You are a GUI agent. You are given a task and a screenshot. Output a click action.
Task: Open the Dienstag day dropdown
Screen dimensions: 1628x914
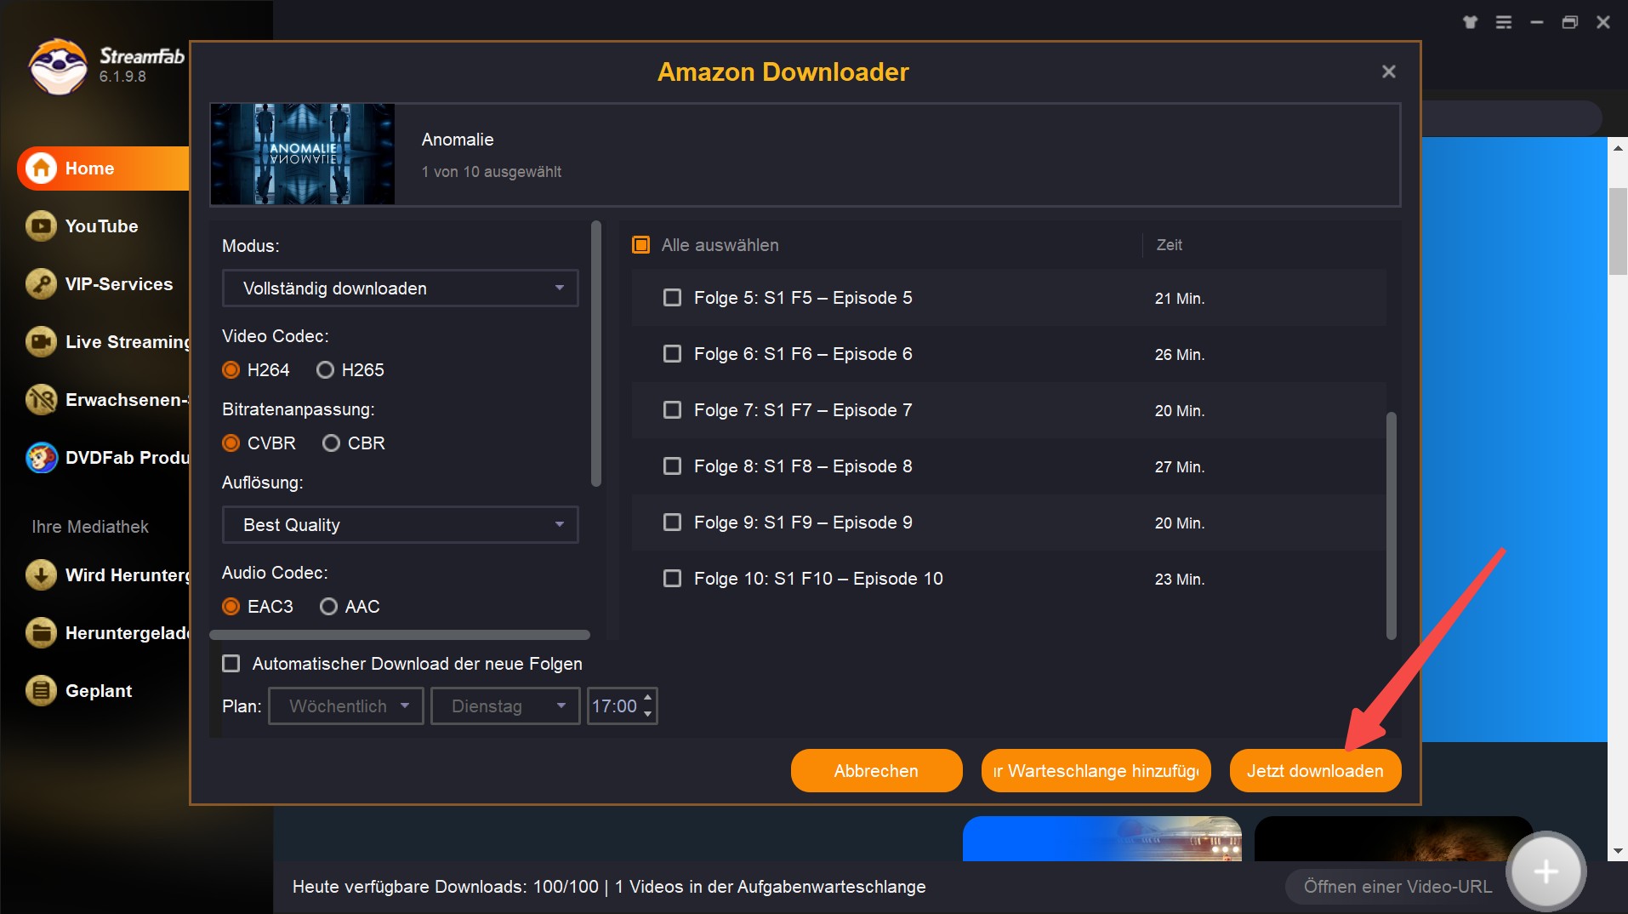pos(505,706)
